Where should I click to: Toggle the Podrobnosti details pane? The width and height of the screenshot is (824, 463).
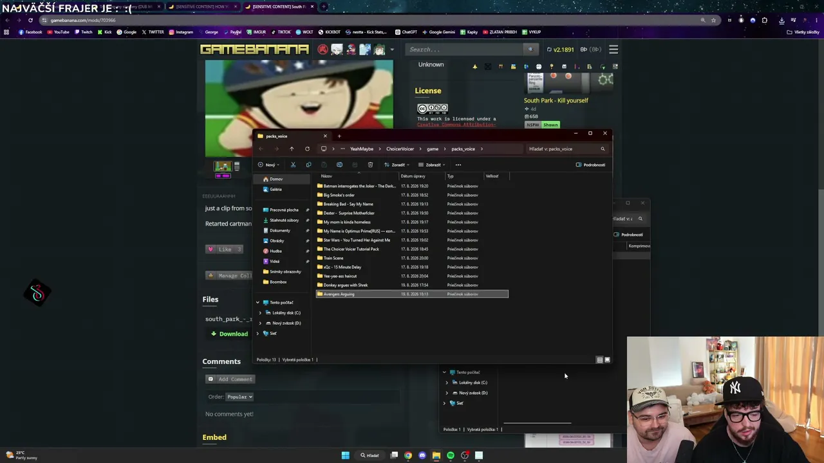click(x=591, y=165)
